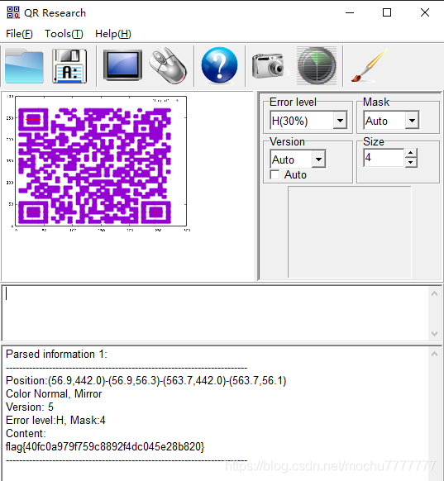Click the empty preview panel below Size
This screenshot has height=481, width=444.
click(x=350, y=232)
